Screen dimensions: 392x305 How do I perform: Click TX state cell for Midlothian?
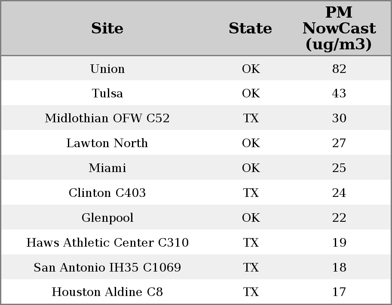251,118
